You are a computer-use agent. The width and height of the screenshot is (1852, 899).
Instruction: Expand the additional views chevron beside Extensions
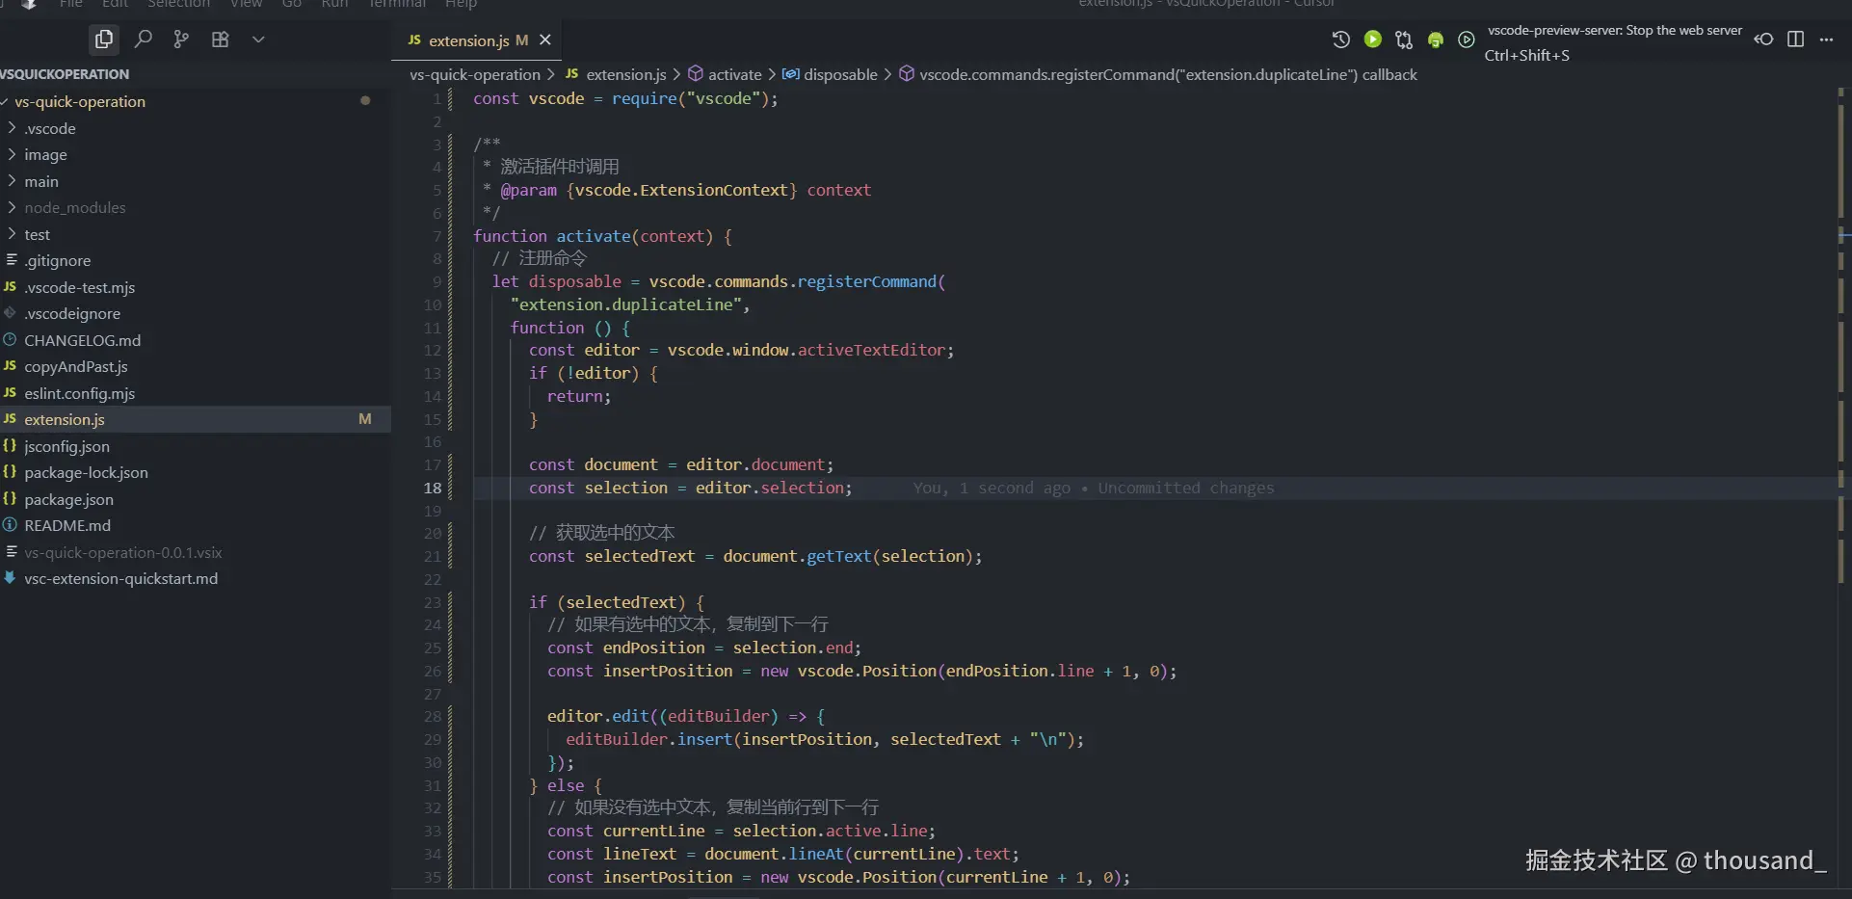(258, 40)
